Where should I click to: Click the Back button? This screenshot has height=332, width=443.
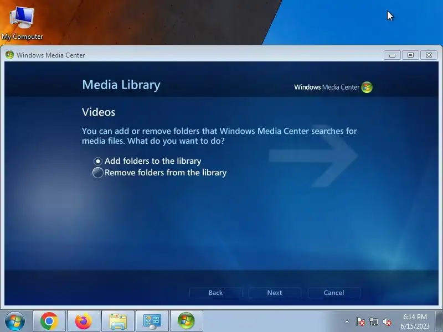(215, 293)
